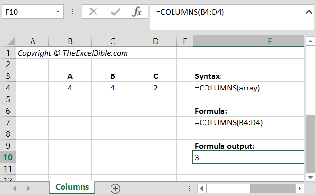The image size is (316, 195).
Task: Click the three-dot handle beside Name Box
Action: pyautogui.click(x=73, y=12)
